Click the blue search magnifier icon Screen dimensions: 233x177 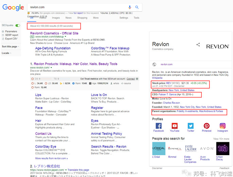[137, 7]
